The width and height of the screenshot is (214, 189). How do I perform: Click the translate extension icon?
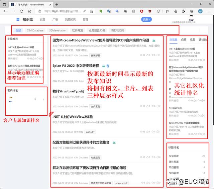(109, 11)
